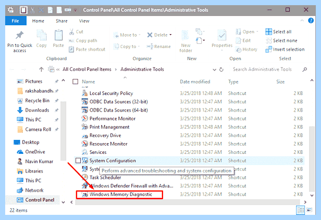This screenshot has height=220, width=321.
Task: Select the Task Scheduler clock icon
Action: tap(85, 177)
